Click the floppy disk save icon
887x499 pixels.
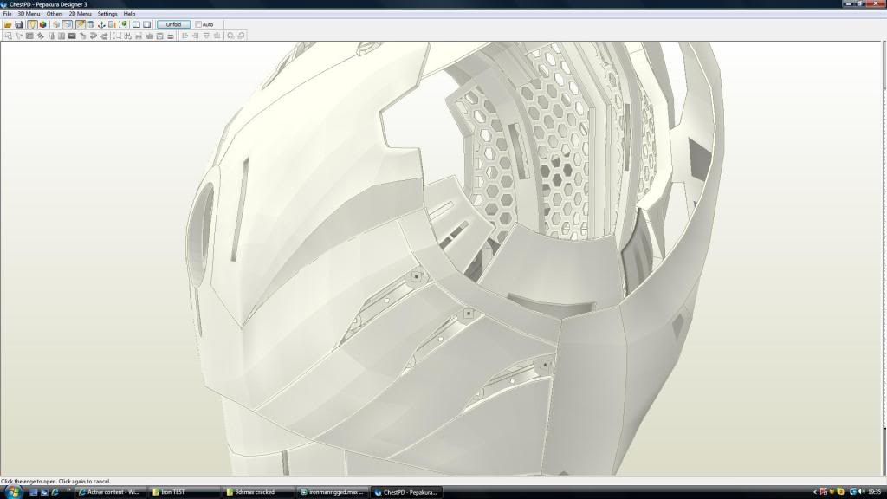click(x=19, y=24)
